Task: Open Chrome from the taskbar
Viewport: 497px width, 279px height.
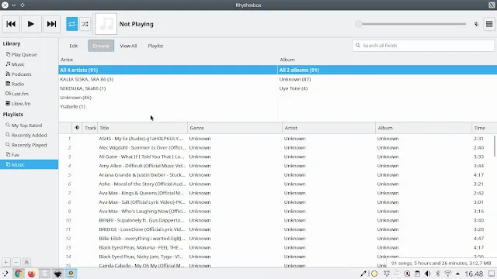Action: pyautogui.click(x=19, y=274)
